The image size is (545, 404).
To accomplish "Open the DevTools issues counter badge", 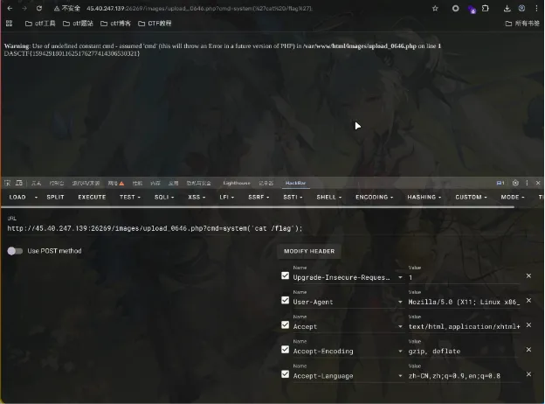I will 500,183.
